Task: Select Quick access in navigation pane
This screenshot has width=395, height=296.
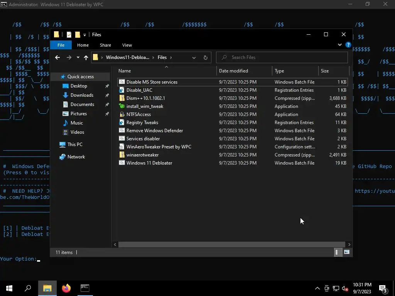Action: (x=80, y=77)
